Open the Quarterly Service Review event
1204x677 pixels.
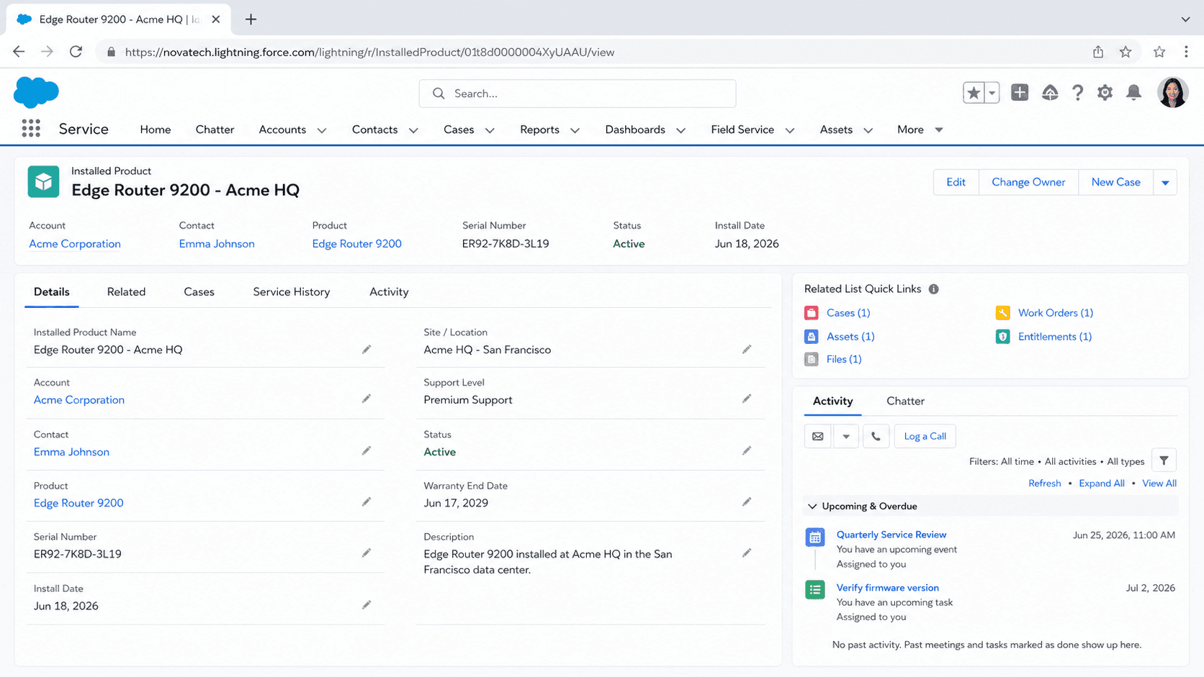pos(891,535)
